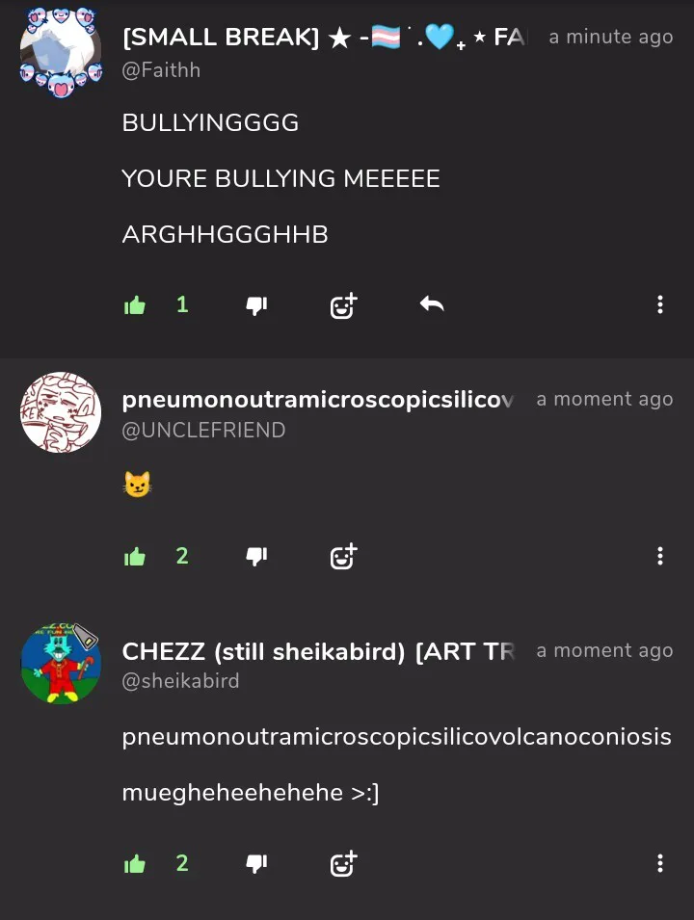Screen dimensions: 694x920
Task: Open more options for Faithh's comment
Action: tap(660, 304)
